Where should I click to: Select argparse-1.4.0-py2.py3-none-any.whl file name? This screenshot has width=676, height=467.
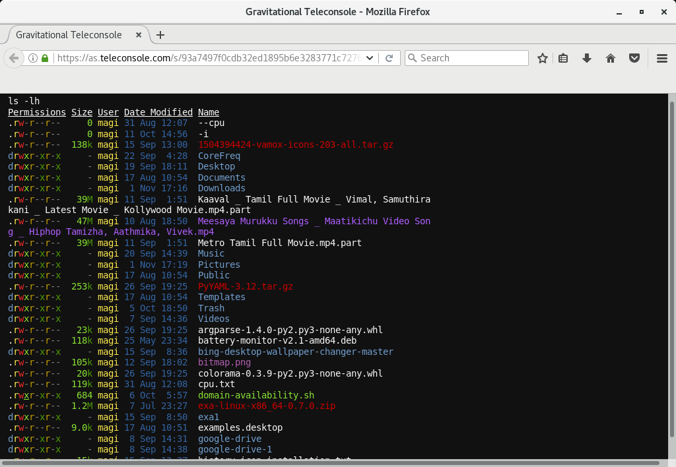[x=290, y=330]
